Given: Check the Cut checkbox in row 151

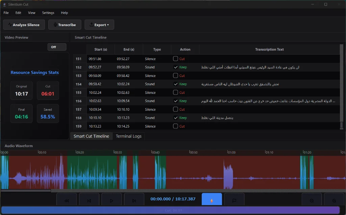Looking at the screenshot, I should [175, 59].
